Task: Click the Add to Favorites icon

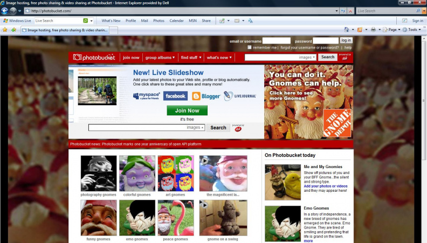Action: click(13, 30)
